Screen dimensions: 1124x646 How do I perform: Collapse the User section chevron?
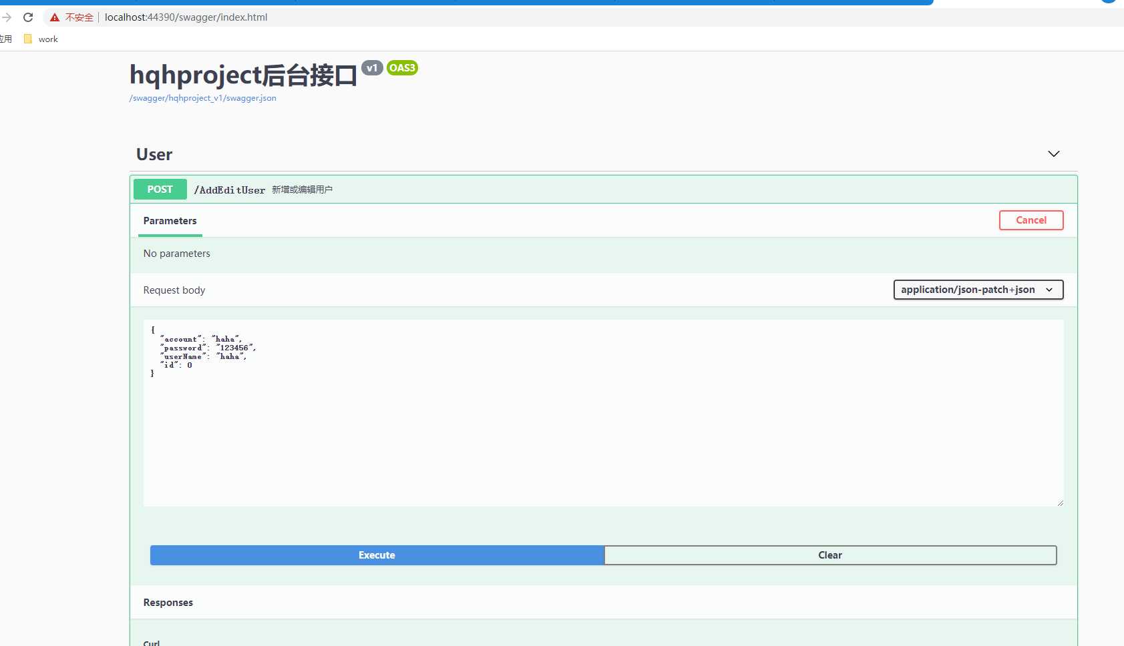(1054, 154)
